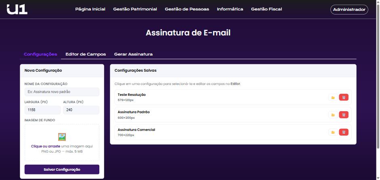380x180 pixels.
Task: Click the Administrador user button
Action: (349, 10)
